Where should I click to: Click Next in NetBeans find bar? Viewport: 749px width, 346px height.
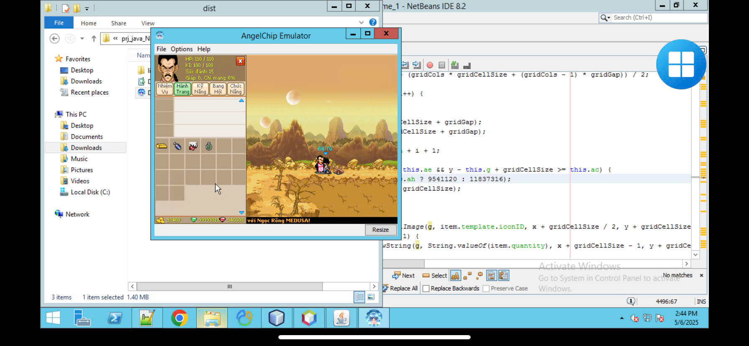(x=403, y=276)
